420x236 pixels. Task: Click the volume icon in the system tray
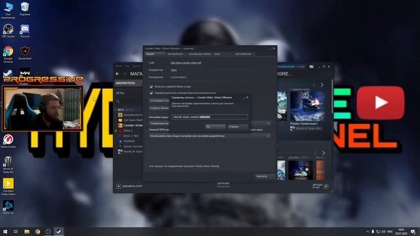pyautogui.click(x=383, y=231)
